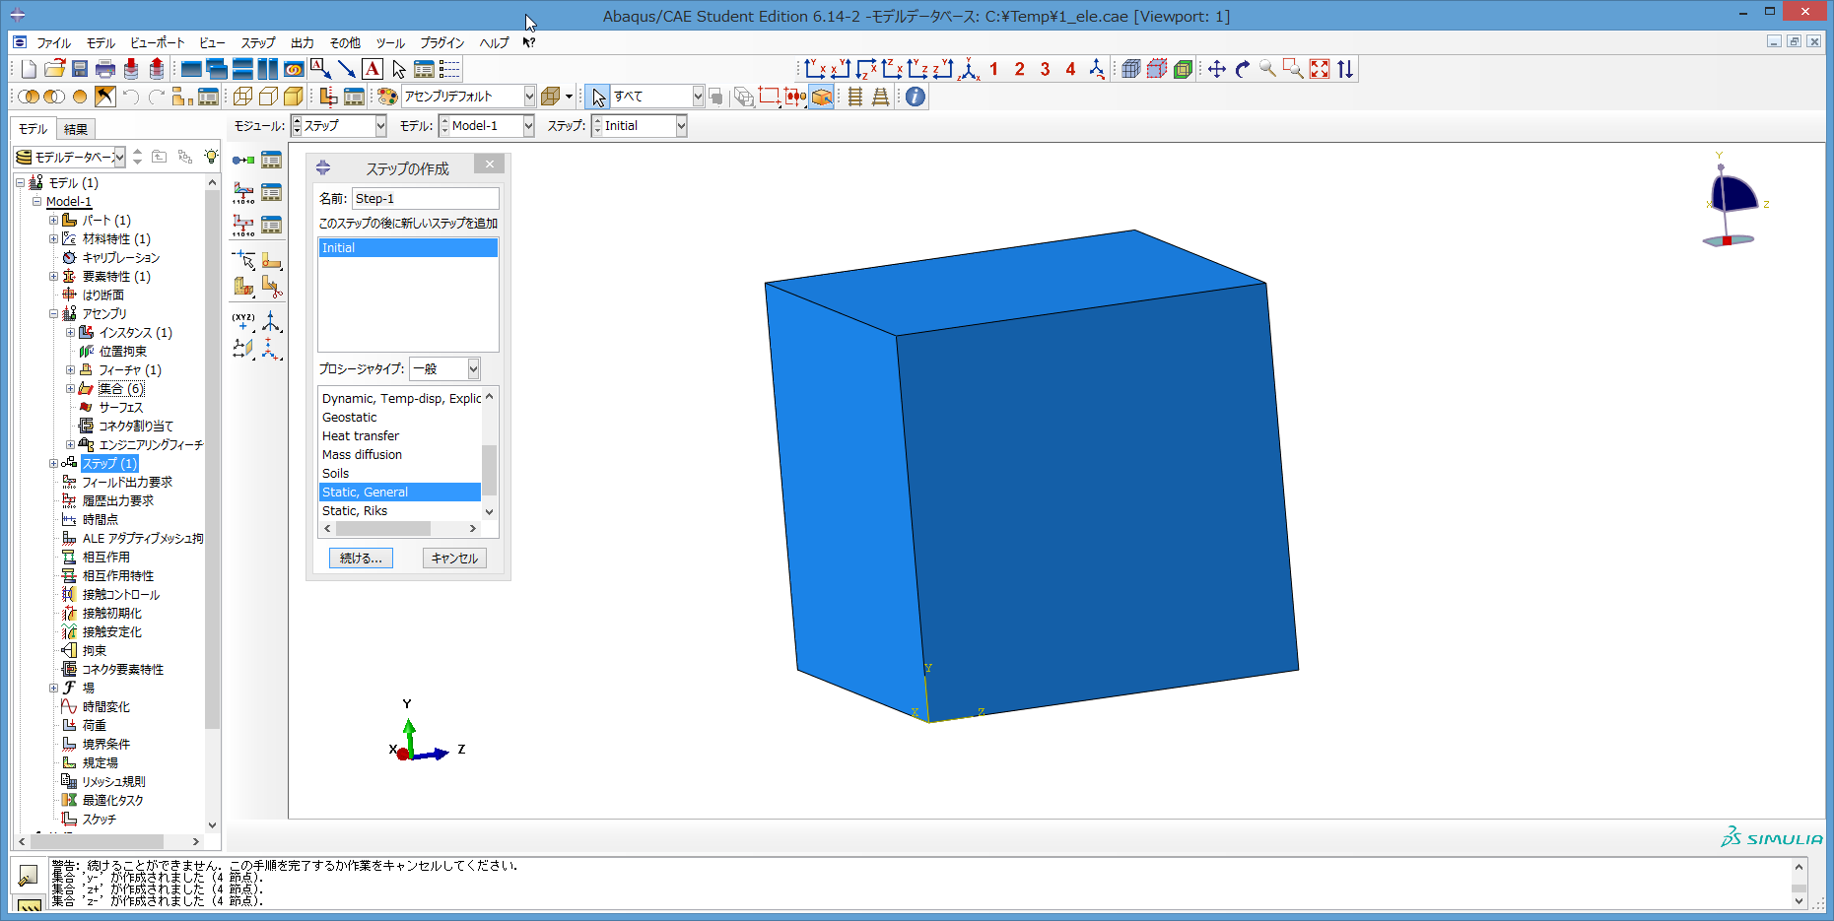Image resolution: width=1834 pixels, height=921 pixels.
Task: Click the 続ける... button
Action: point(361,559)
